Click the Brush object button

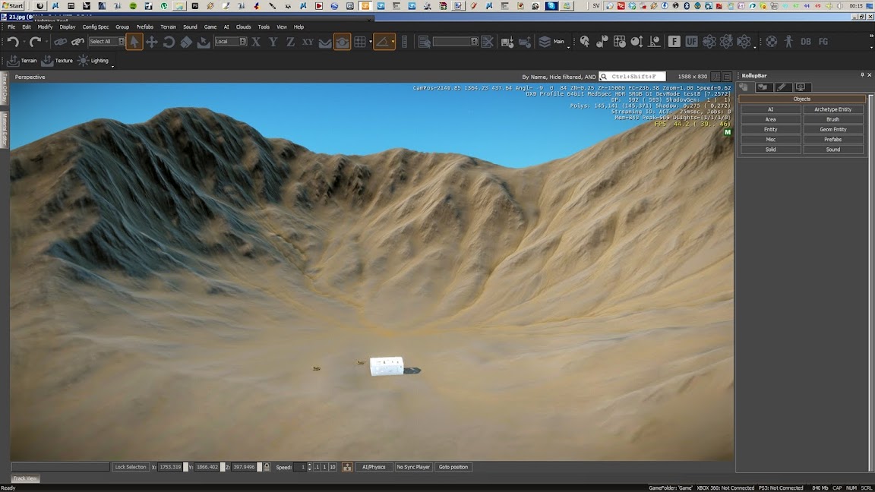pyautogui.click(x=832, y=119)
